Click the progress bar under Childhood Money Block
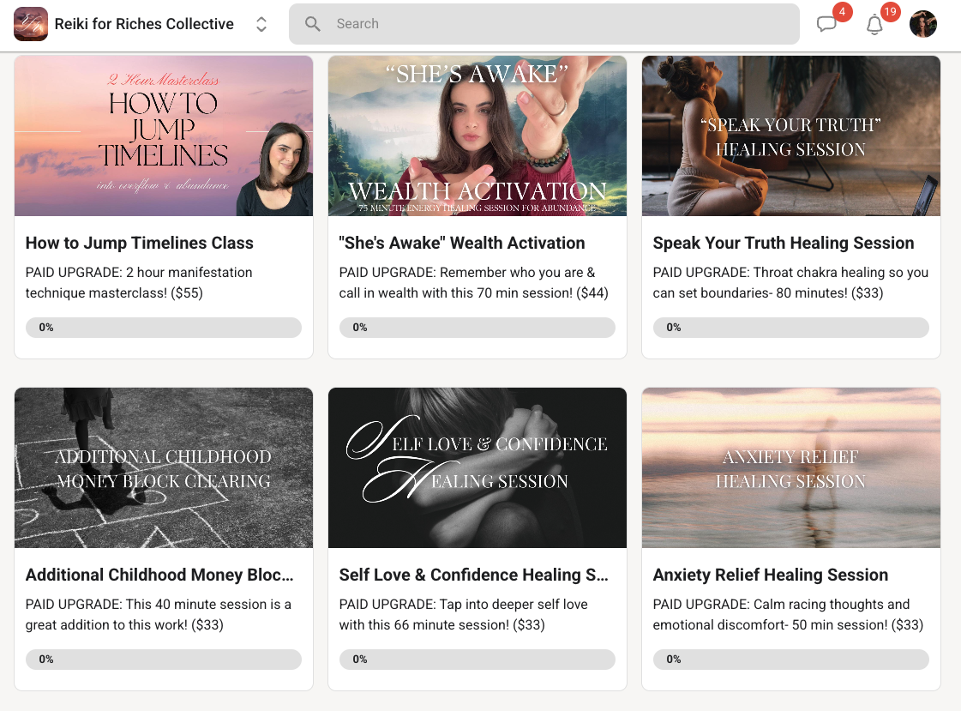Screen dimensions: 961x711 pos(164,659)
